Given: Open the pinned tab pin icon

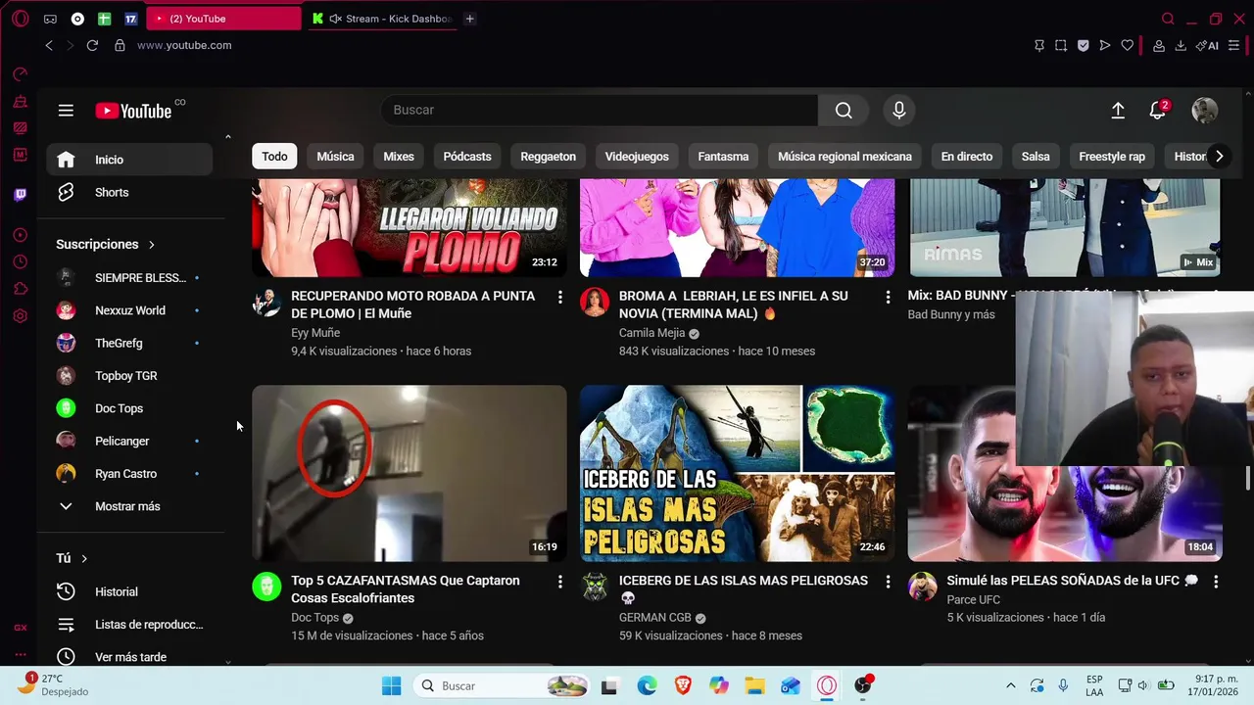Looking at the screenshot, I should tap(1039, 45).
